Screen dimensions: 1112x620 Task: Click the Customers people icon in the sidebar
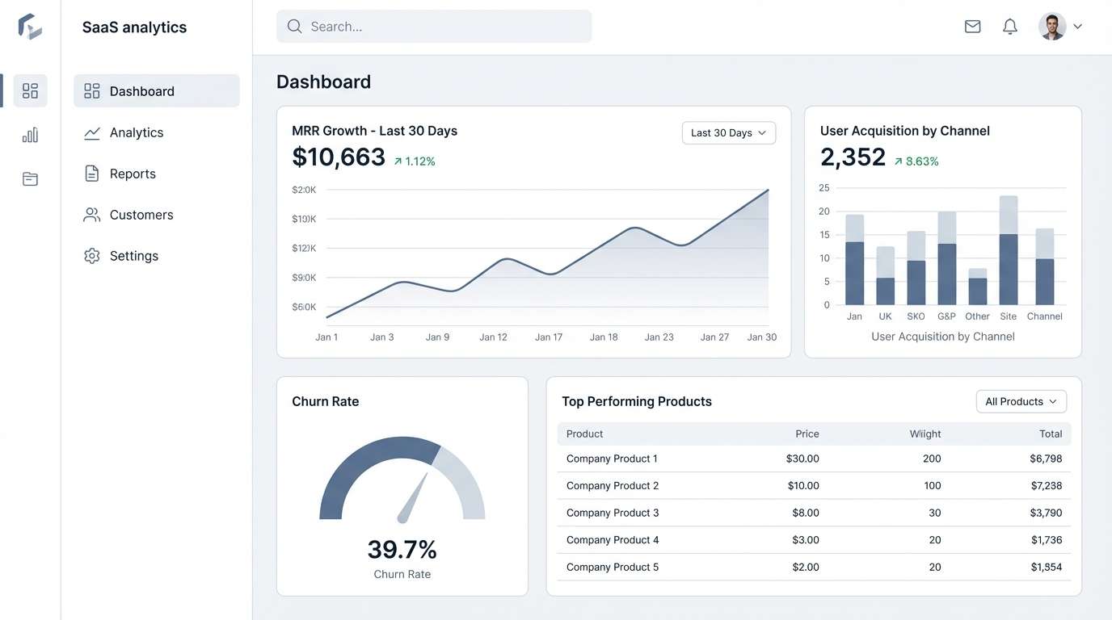[91, 214]
